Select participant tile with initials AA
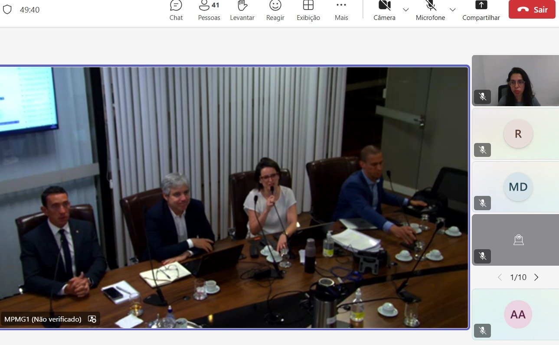 (x=518, y=315)
